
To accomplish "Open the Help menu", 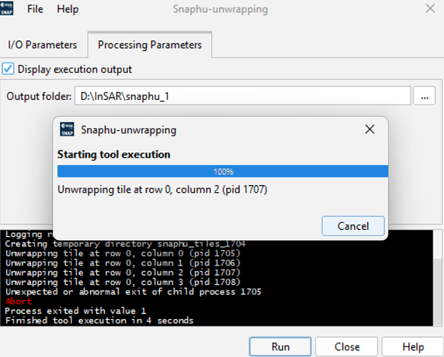I will tap(68, 9).
